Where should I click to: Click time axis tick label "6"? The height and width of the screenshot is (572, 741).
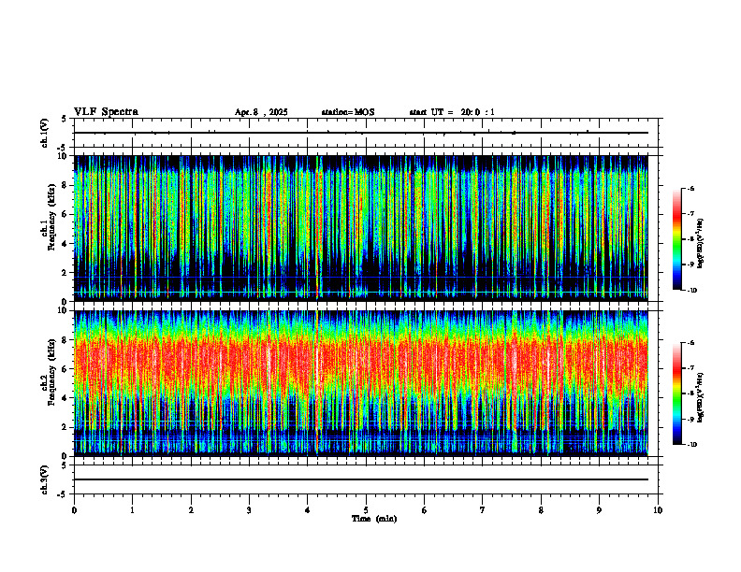click(425, 510)
